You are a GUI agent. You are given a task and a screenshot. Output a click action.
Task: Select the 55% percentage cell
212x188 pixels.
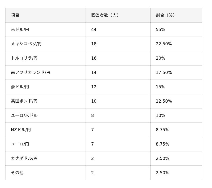160,29
